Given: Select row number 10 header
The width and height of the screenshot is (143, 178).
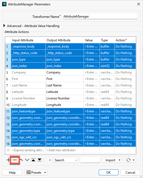Looking at the screenshot, I should pyautogui.click(x=8, y=105).
